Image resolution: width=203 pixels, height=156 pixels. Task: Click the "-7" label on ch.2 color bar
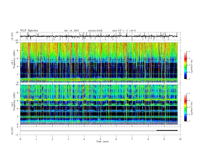tap(189, 121)
